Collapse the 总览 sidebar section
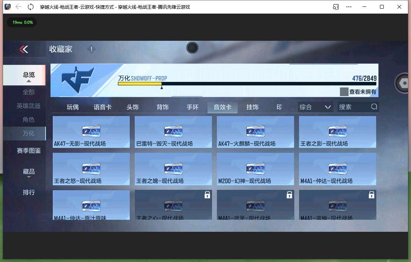411x262 pixels. pyautogui.click(x=24, y=75)
